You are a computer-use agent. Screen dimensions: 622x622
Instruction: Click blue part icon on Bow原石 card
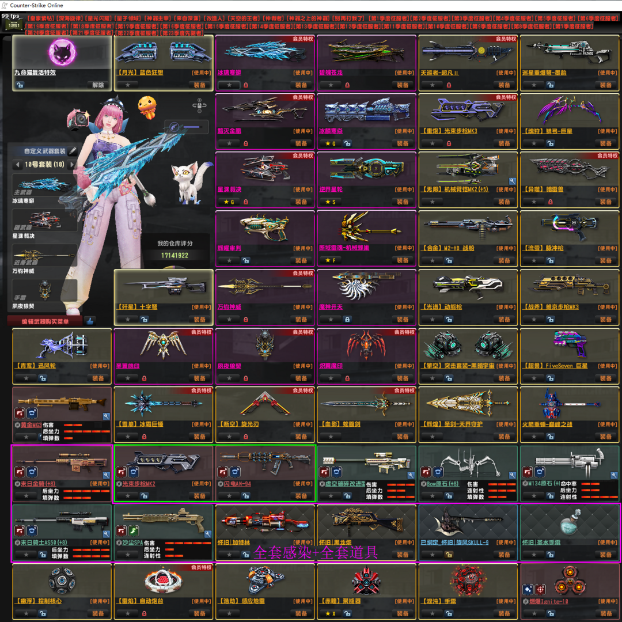pyautogui.click(x=438, y=472)
